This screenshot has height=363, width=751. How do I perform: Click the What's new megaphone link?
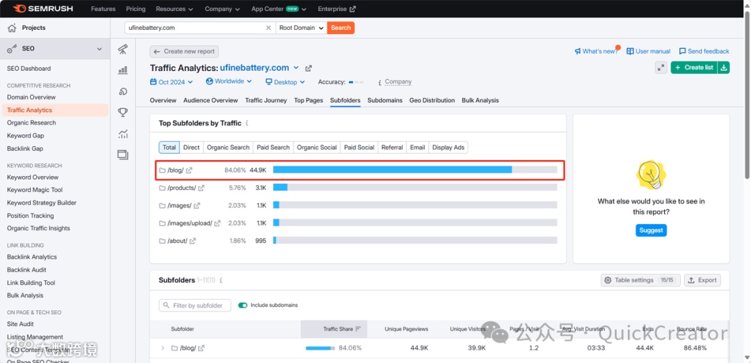click(x=596, y=51)
